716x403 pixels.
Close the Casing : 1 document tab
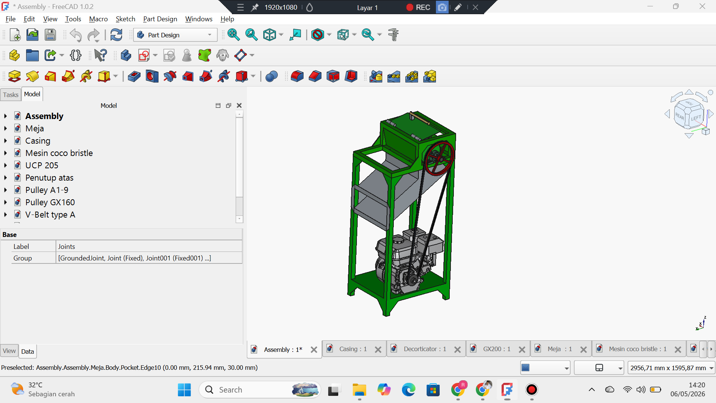click(378, 350)
